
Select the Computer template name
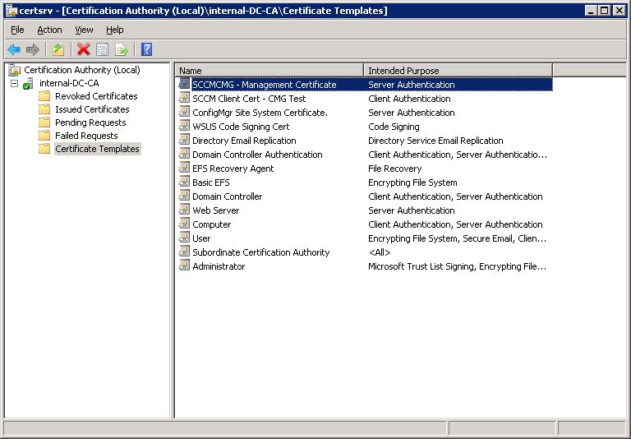point(212,224)
